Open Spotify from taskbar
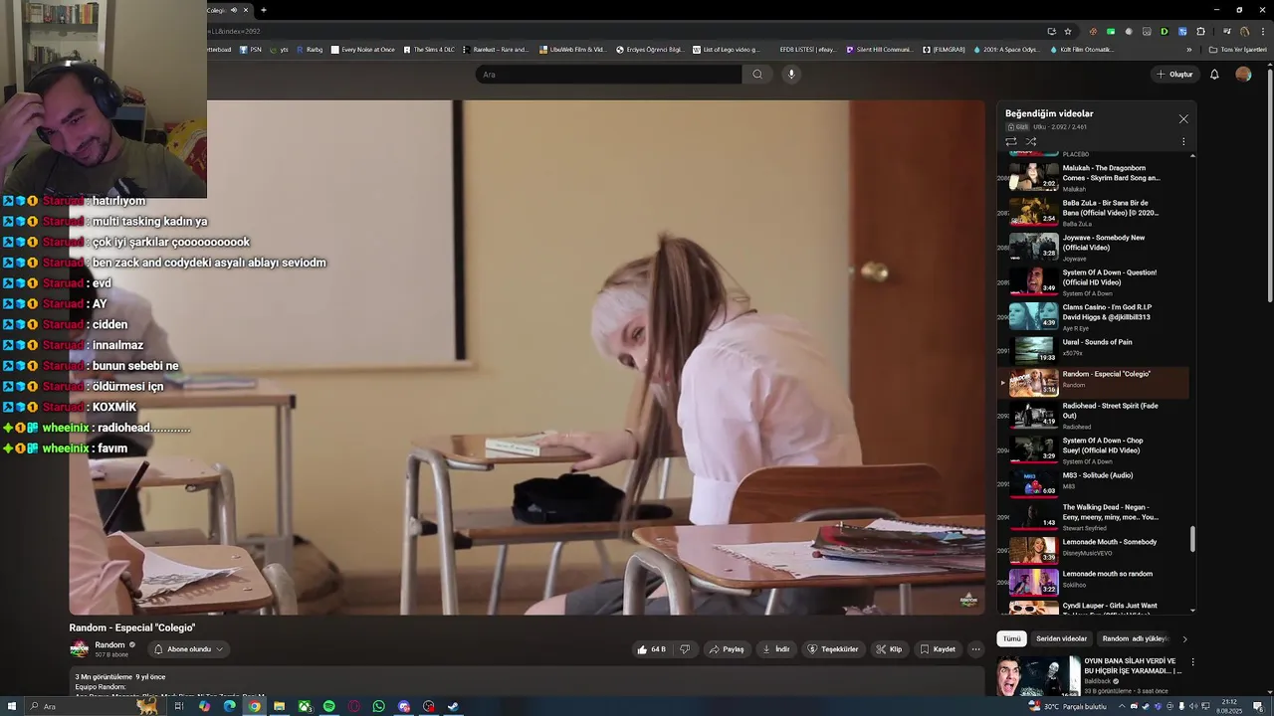Image resolution: width=1274 pixels, height=716 pixels. pos(328,706)
